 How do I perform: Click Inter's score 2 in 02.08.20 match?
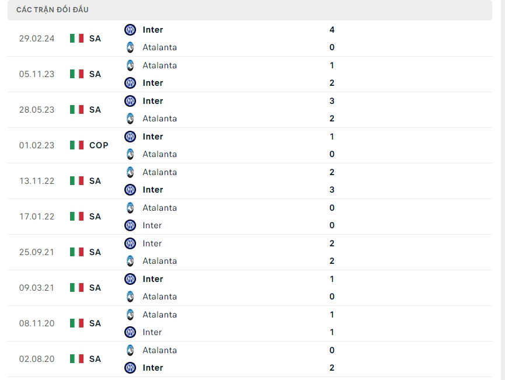[332, 368]
